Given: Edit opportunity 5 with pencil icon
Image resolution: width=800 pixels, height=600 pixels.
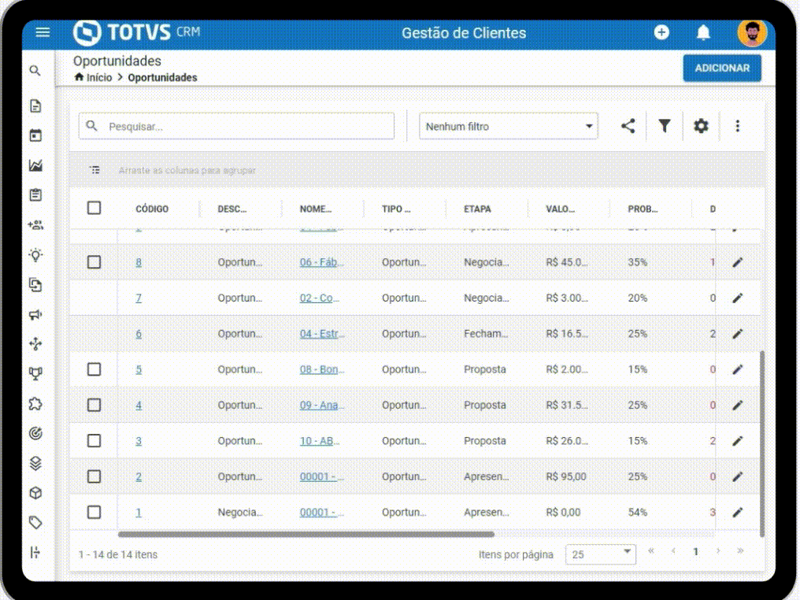Looking at the screenshot, I should (x=737, y=369).
